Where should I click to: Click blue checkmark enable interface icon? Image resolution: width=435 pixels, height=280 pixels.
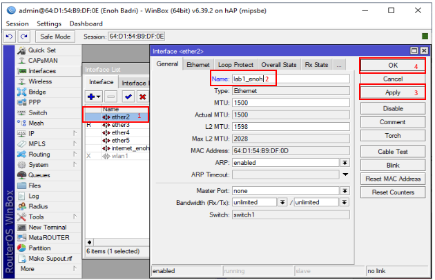pyautogui.click(x=128, y=97)
